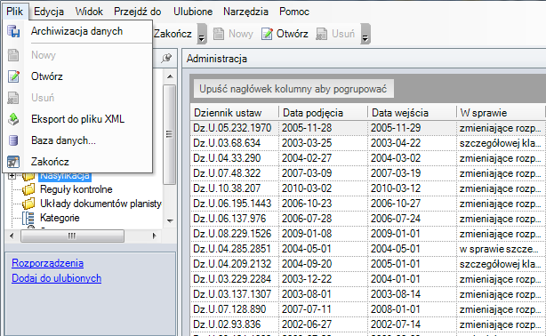The image size is (546, 336).
Task: Open the Rozporządzenia link
Action: pos(48,263)
